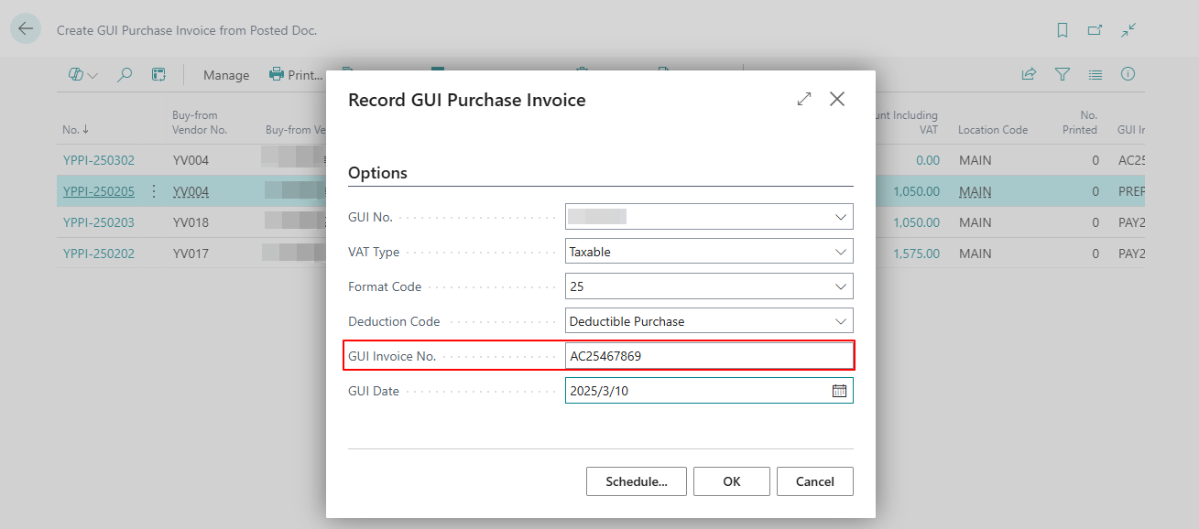The image size is (1199, 529).
Task: Open the GUI No. dropdown
Action: tap(841, 217)
